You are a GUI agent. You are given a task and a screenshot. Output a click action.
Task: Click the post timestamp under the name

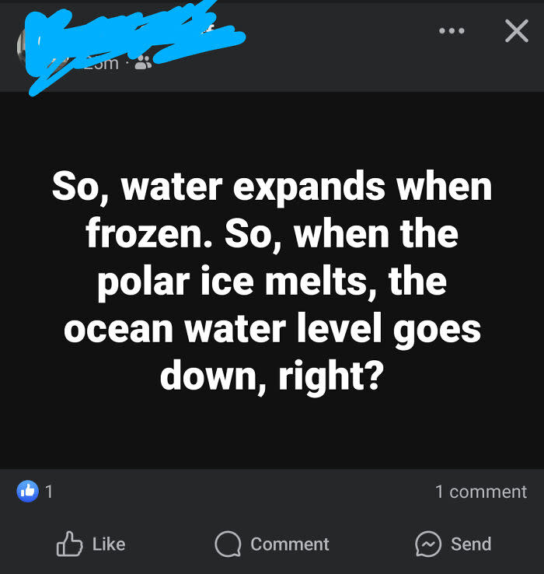(x=103, y=64)
